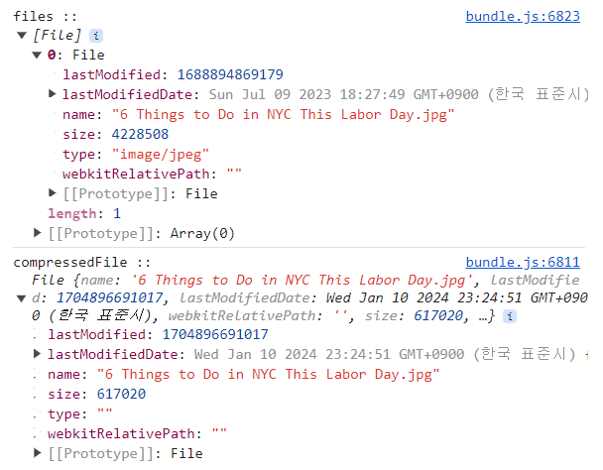This screenshot has height=470, width=603.
Task: Expand [[Prototype]]: File under files
Action: (x=53, y=192)
